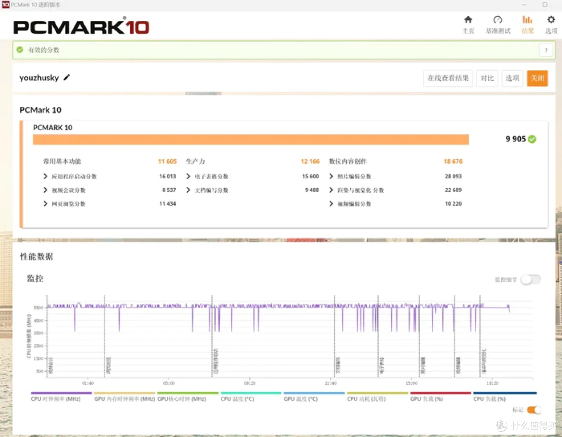Click the orange PCMARK 10 score bar
The width and height of the screenshot is (562, 437).
tap(250, 140)
